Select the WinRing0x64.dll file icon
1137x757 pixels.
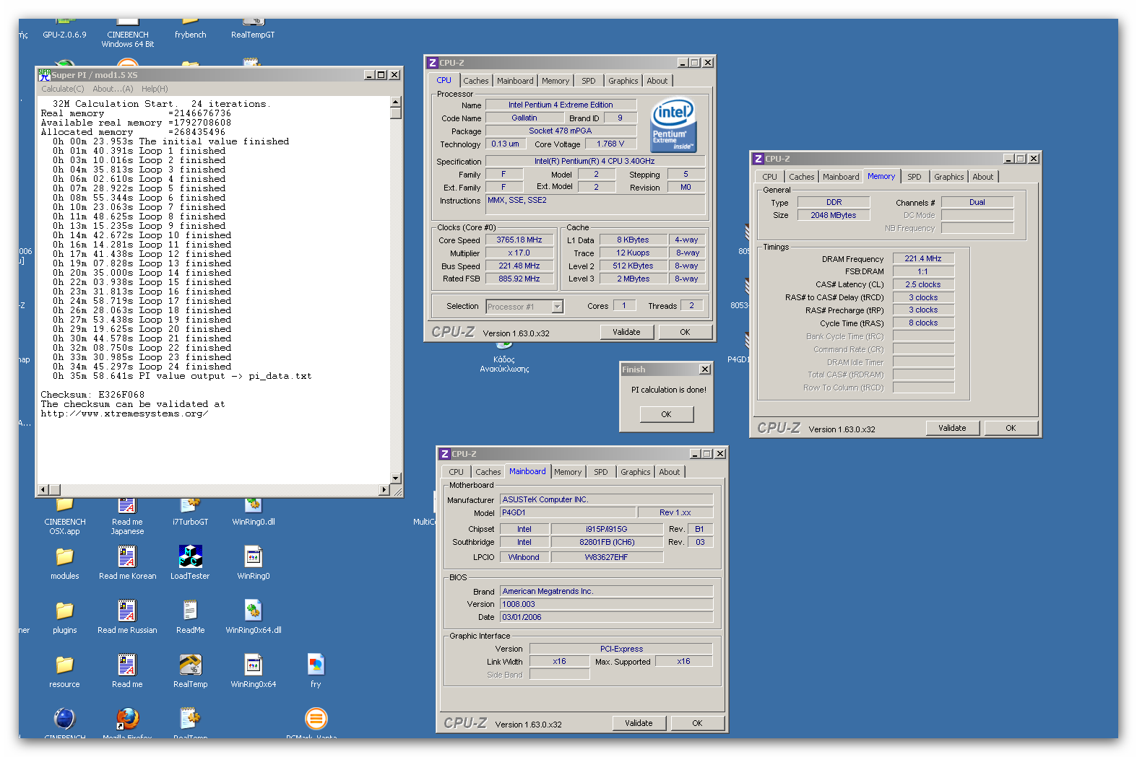pyautogui.click(x=253, y=611)
